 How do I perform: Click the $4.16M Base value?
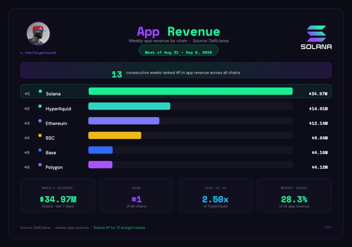[x=320, y=152]
